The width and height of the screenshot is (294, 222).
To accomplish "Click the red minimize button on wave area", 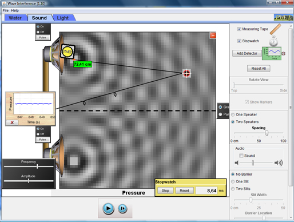I will [x=213, y=35].
